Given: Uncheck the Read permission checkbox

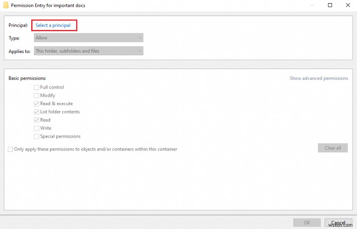Looking at the screenshot, I should tap(37, 120).
